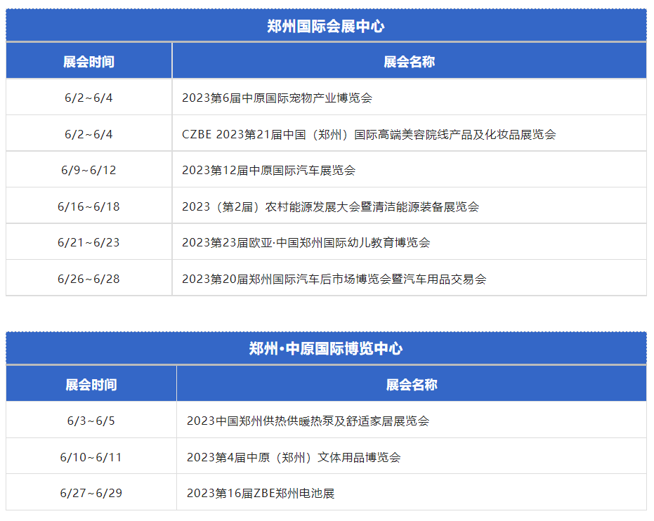The image size is (654, 521).
Task: Click the 展会名称 header in 中原国际博览中心 table
Action: [x=412, y=384]
